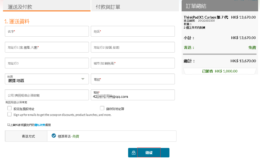Screen dimensions: 260x159
Task: Click the 城市 city field
Action: pos(133,63)
